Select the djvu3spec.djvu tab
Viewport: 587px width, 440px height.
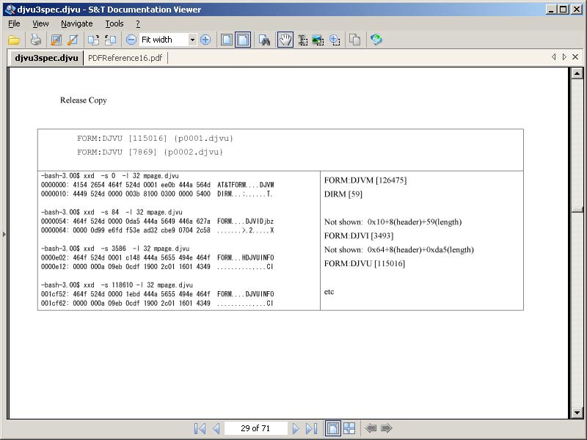pos(46,58)
